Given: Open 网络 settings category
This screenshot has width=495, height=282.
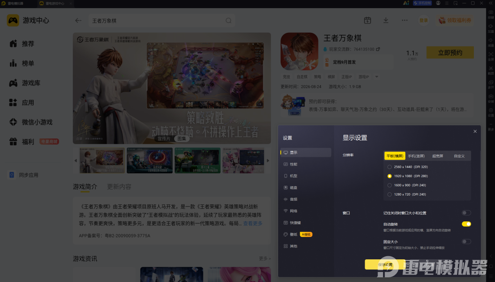Looking at the screenshot, I should (x=306, y=211).
